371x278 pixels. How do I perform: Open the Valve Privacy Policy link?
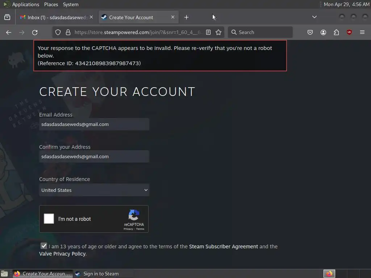62,254
